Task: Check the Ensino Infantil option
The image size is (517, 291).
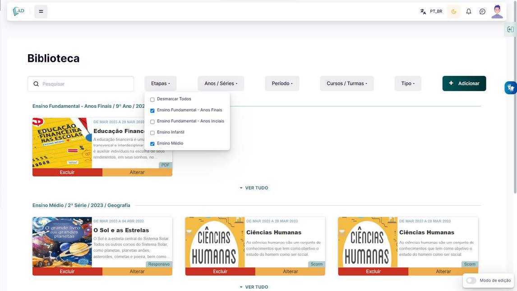Action: tap(152, 133)
